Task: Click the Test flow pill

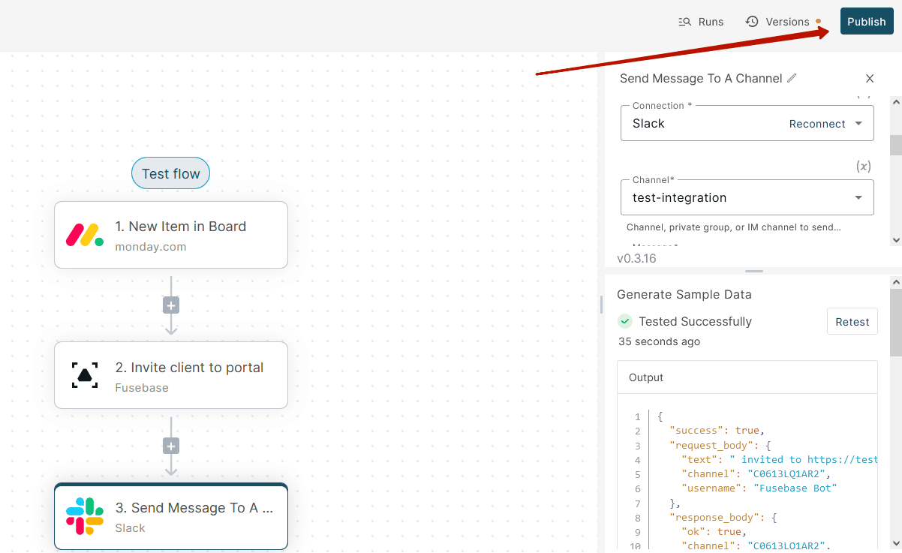Action: tap(171, 173)
